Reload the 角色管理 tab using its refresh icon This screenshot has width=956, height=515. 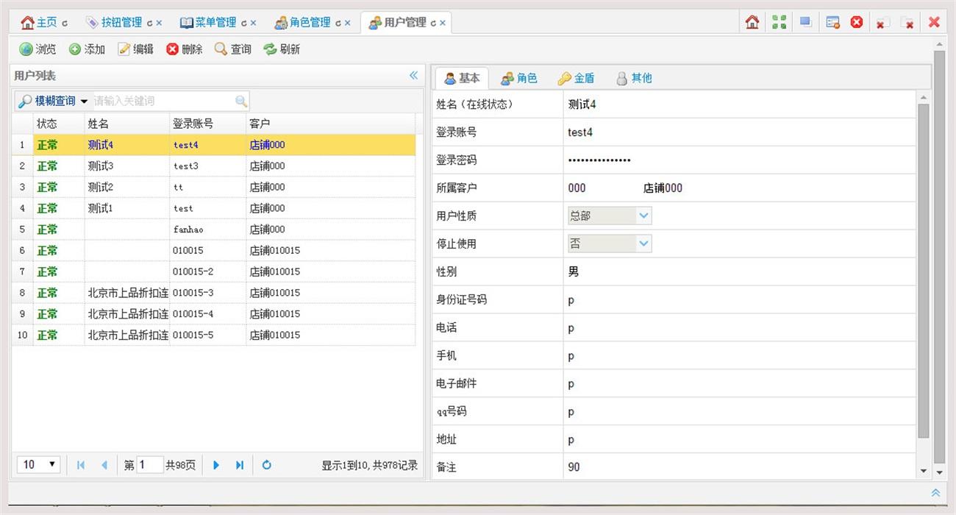click(x=338, y=23)
